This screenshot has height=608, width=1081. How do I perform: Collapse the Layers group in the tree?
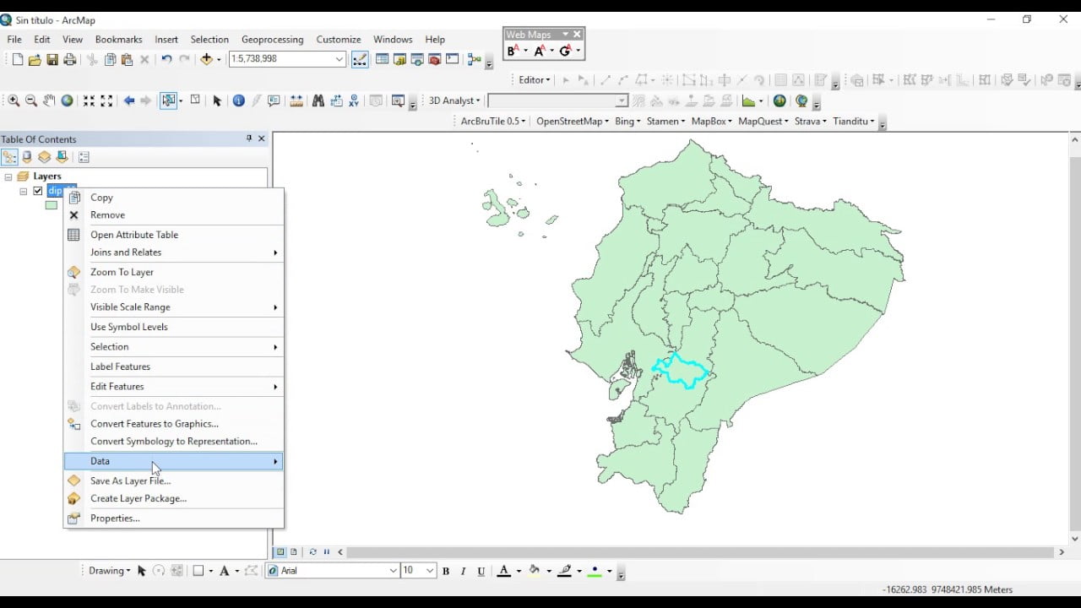tap(8, 176)
